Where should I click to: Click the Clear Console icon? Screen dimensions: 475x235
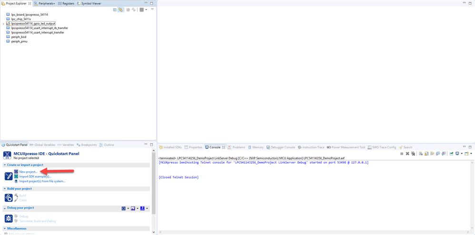click(x=421, y=154)
